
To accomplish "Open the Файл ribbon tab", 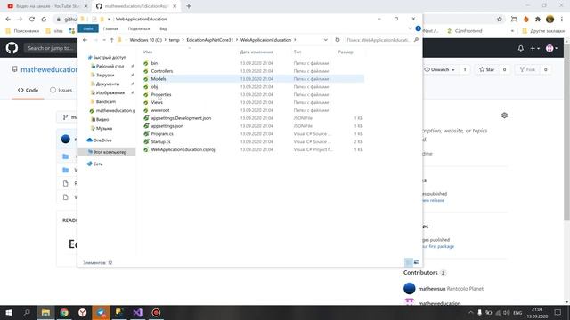I will (88, 28).
